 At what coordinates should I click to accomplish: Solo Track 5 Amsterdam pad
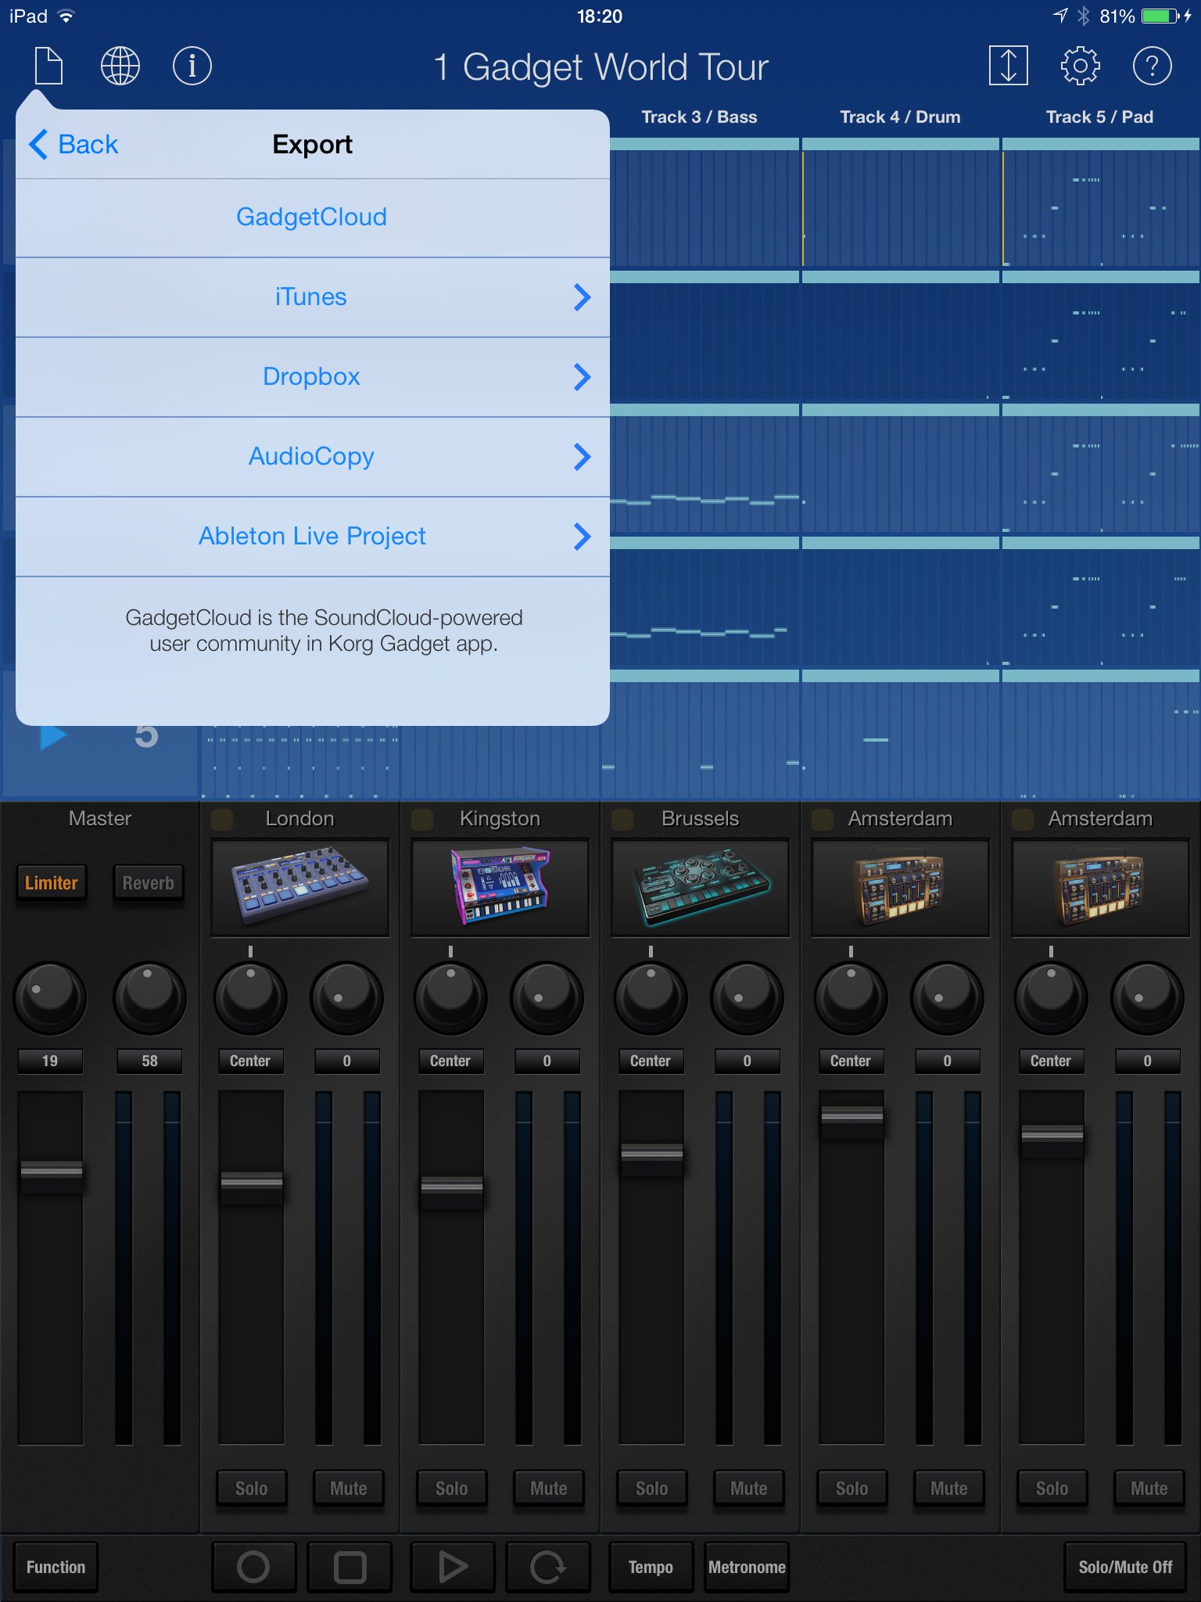[1052, 1489]
